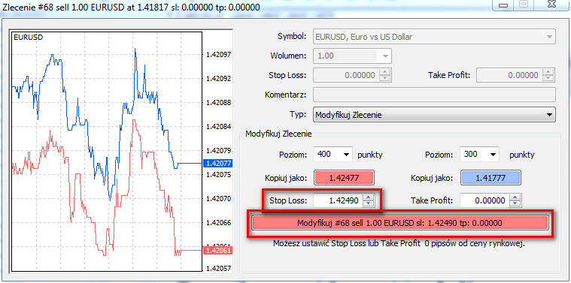This screenshot has width=571, height=283.
Task: Open the Poziom 400 punkty dropdown
Action: [x=333, y=155]
